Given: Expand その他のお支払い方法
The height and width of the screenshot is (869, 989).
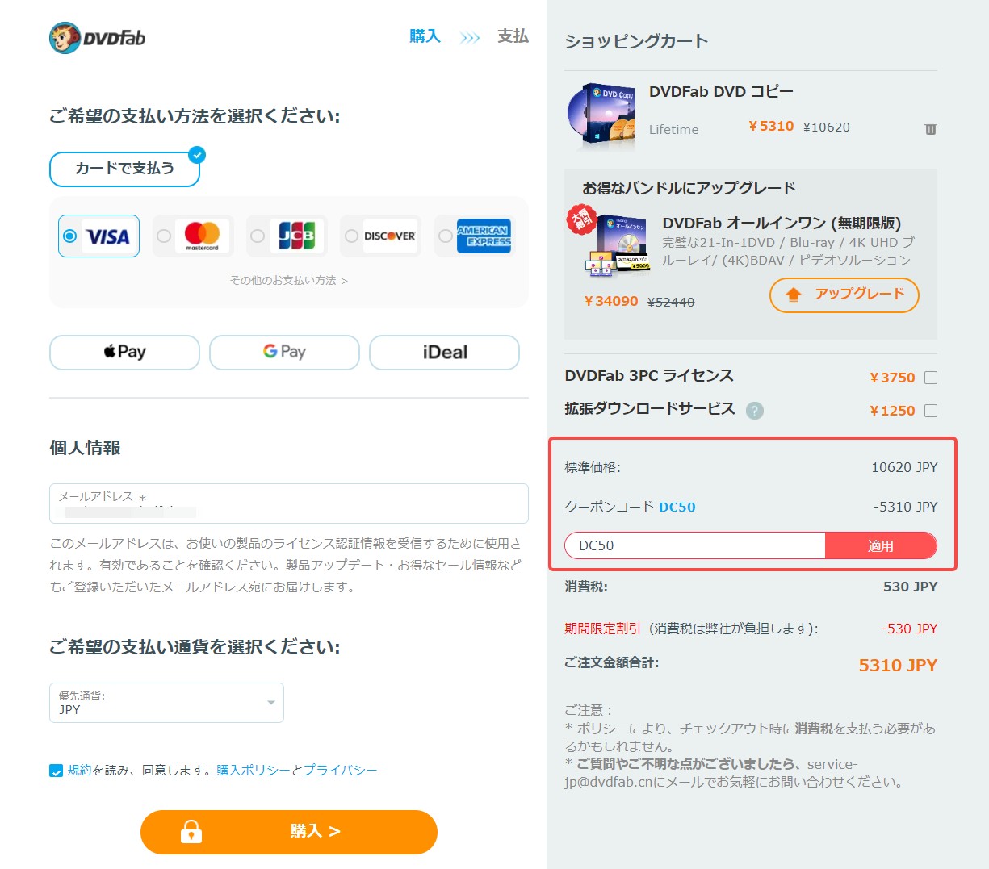Looking at the screenshot, I should [x=288, y=281].
